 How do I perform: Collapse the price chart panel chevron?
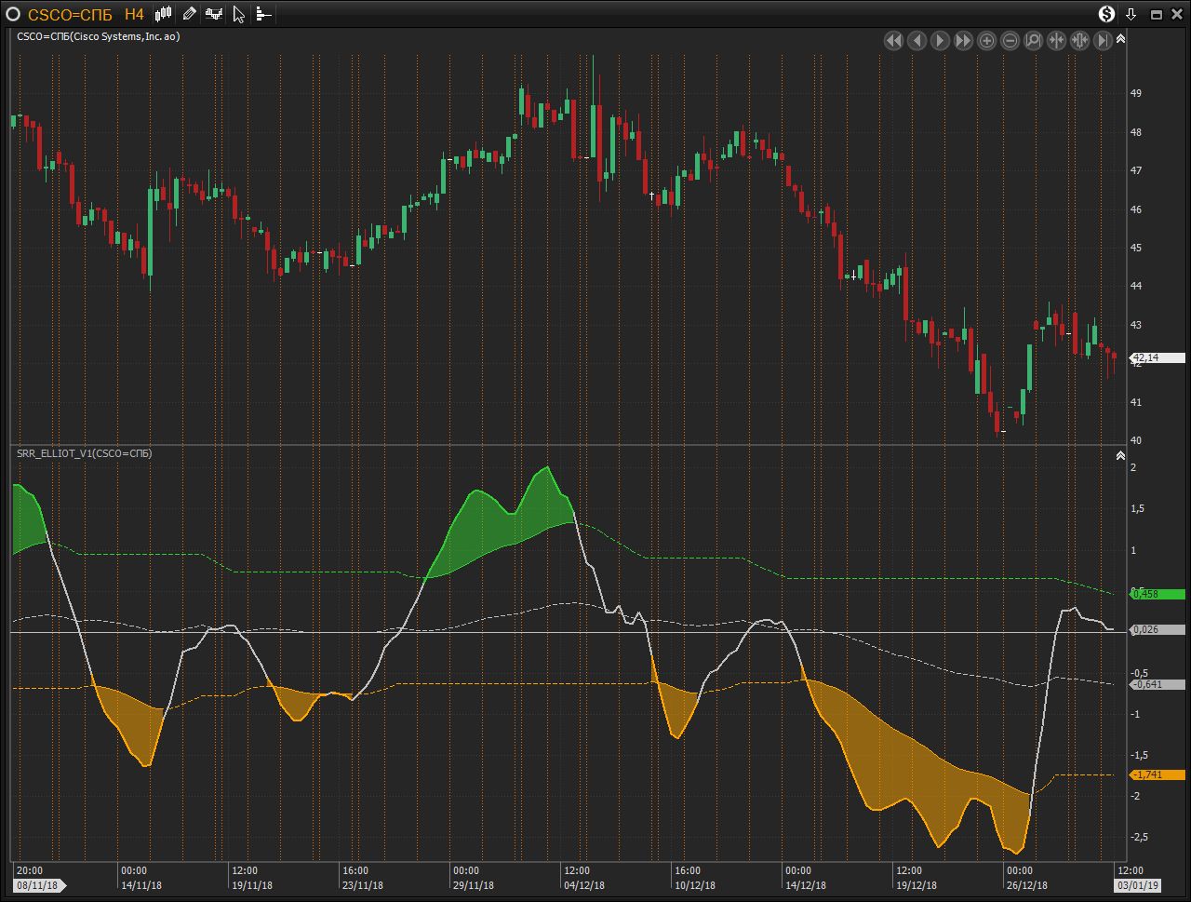tap(1120, 39)
